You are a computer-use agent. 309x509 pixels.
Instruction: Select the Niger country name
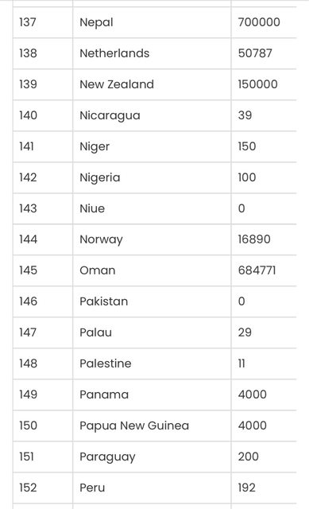click(95, 146)
